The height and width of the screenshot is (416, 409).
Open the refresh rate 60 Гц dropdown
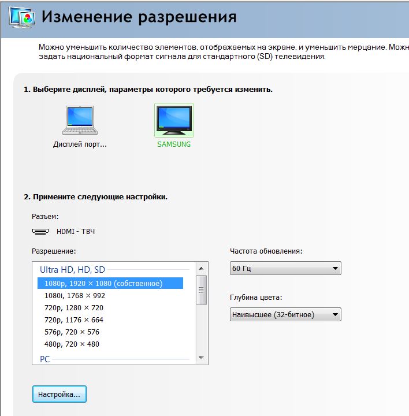(285, 268)
